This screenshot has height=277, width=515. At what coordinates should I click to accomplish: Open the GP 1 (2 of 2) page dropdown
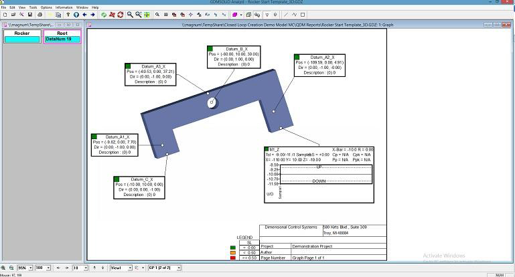point(177,268)
